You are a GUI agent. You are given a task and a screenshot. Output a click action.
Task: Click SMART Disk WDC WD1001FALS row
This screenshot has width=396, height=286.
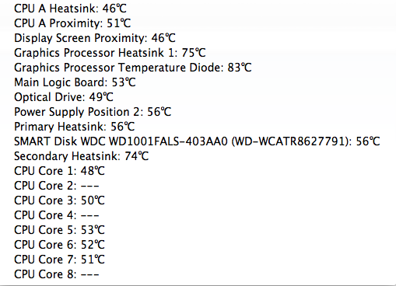pyautogui.click(x=197, y=141)
